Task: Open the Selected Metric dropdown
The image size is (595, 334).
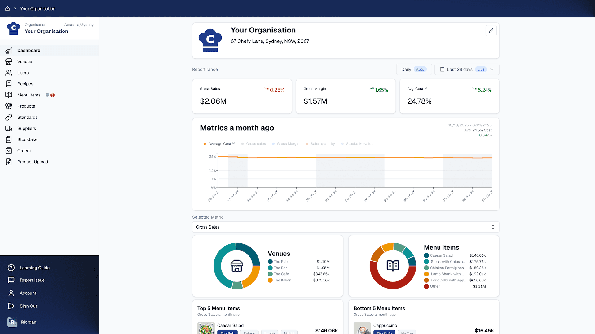Action: pyautogui.click(x=345, y=227)
